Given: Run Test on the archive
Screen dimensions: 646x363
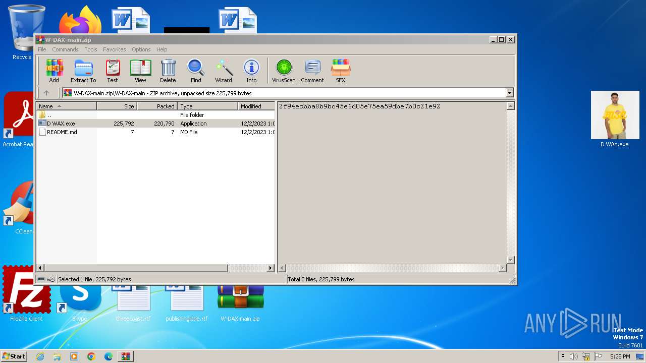Looking at the screenshot, I should [113, 71].
